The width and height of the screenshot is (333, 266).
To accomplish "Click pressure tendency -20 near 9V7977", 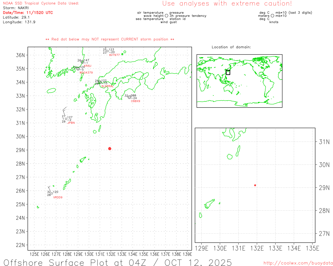I will click(112, 52).
